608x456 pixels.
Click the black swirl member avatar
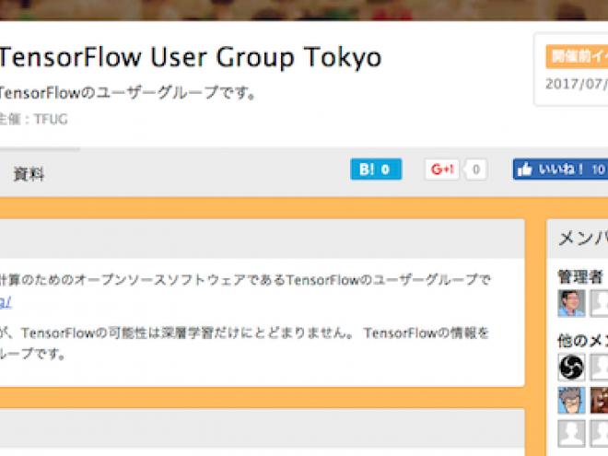pos(571,367)
